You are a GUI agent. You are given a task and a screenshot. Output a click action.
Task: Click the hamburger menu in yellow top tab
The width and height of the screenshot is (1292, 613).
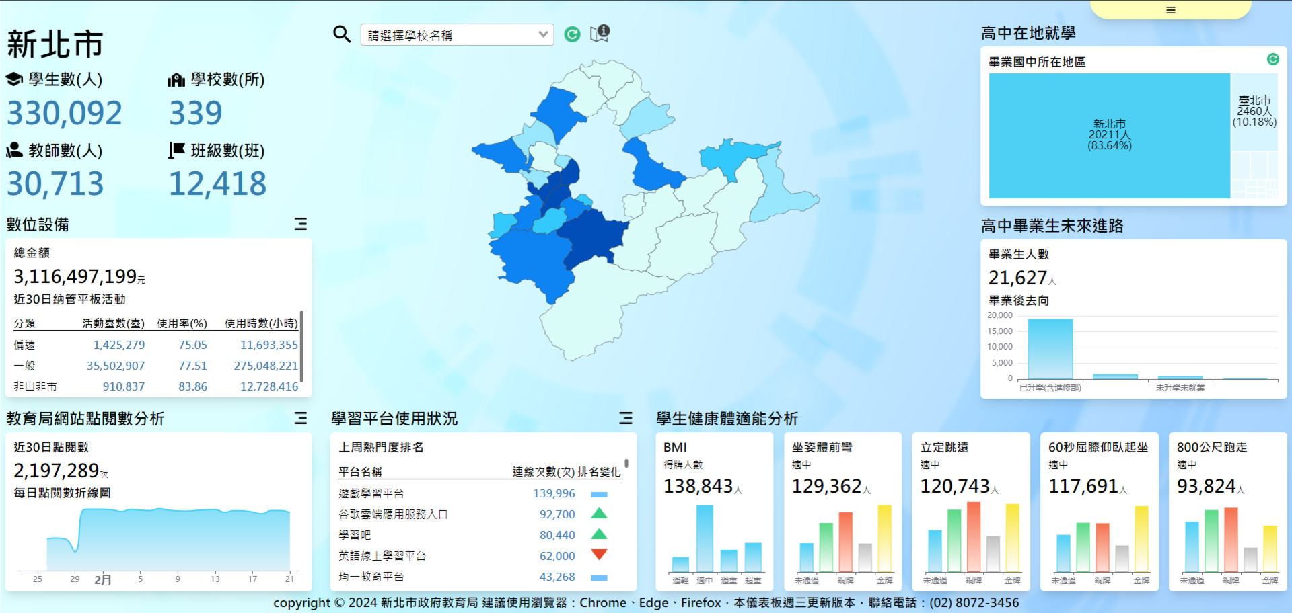[x=1171, y=10]
